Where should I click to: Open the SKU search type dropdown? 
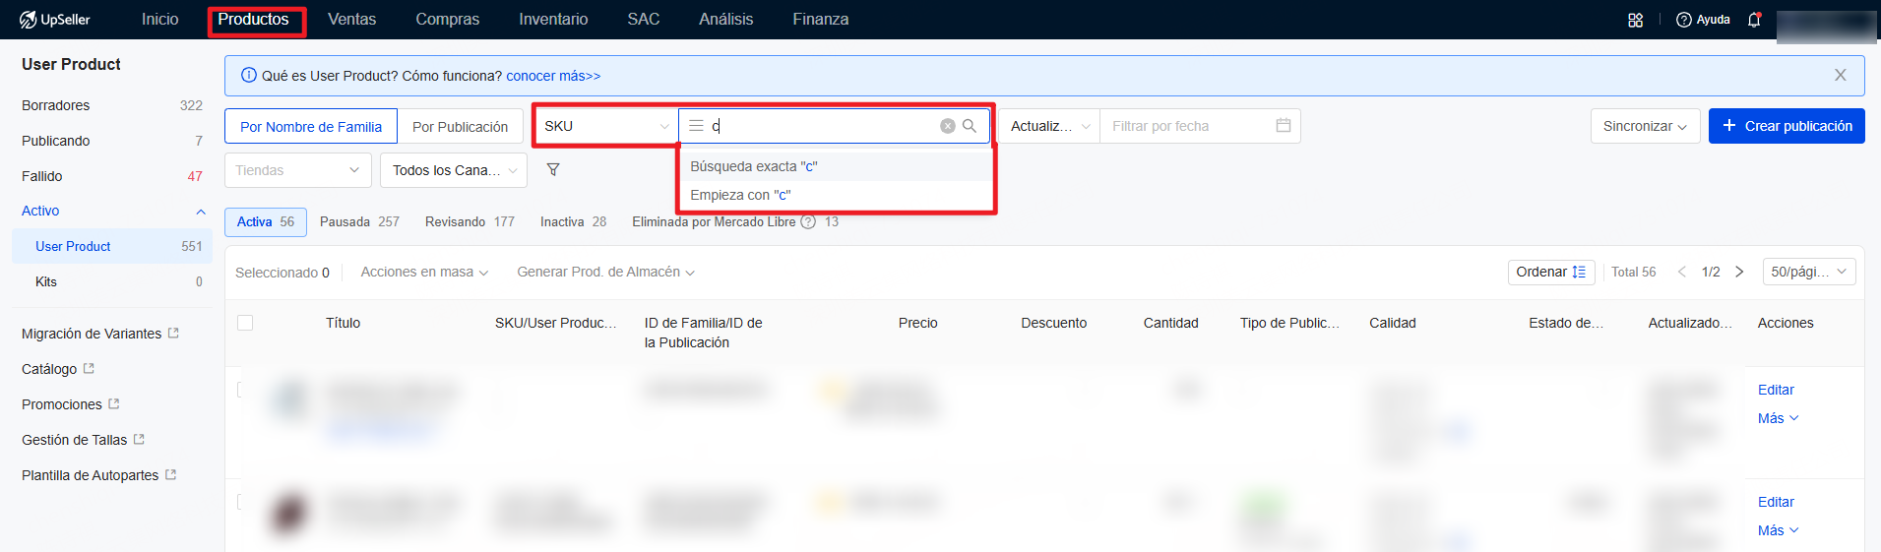pos(605,126)
